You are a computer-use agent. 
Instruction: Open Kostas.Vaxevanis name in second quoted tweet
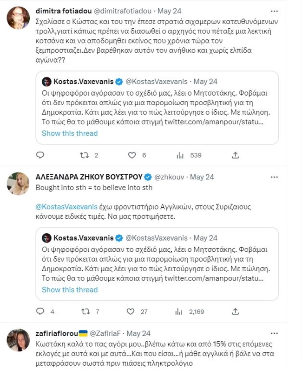pos(84,238)
